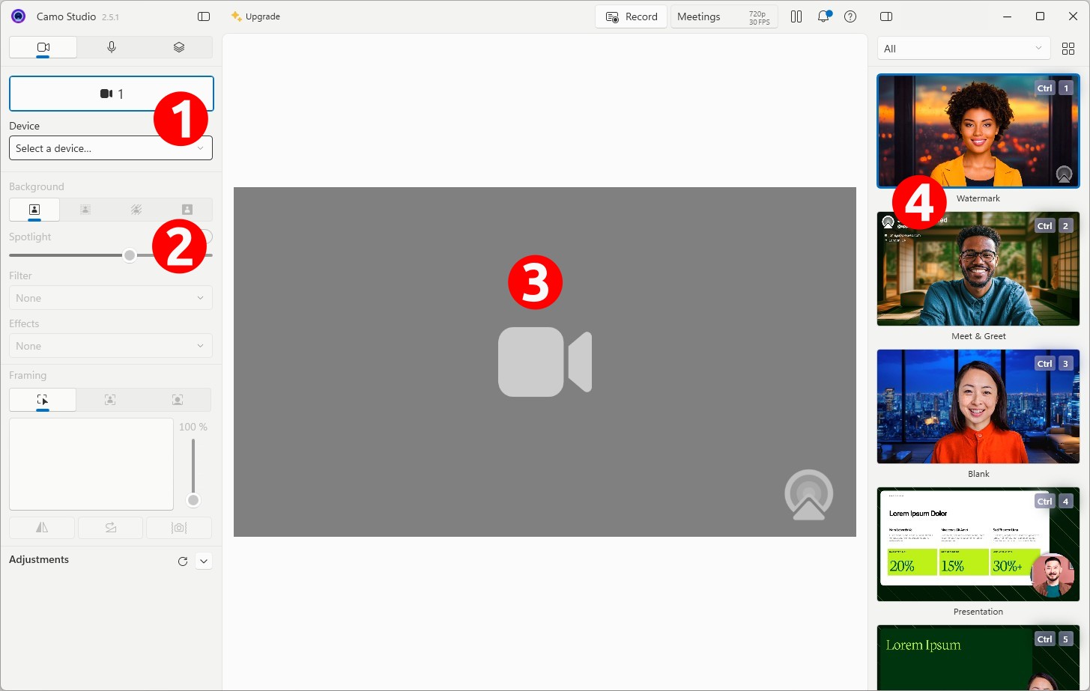
Task: Select the background replacement image icon
Action: click(x=187, y=210)
